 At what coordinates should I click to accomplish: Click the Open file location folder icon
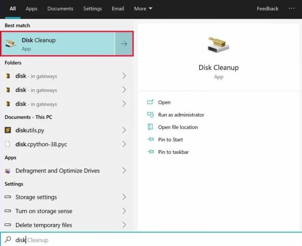click(150, 127)
